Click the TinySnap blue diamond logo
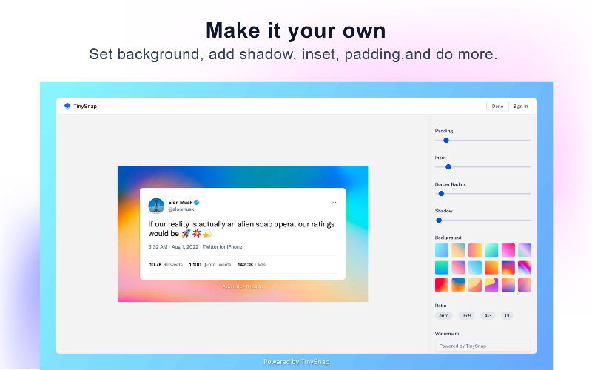592x370 pixels. click(x=67, y=106)
